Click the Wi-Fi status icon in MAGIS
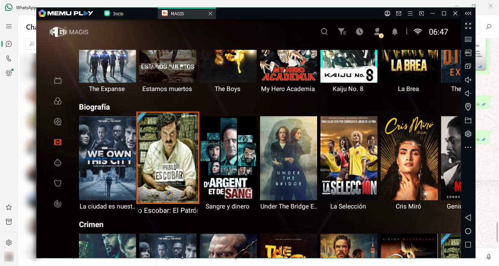Viewport: 499px width, 266px height. (418, 32)
